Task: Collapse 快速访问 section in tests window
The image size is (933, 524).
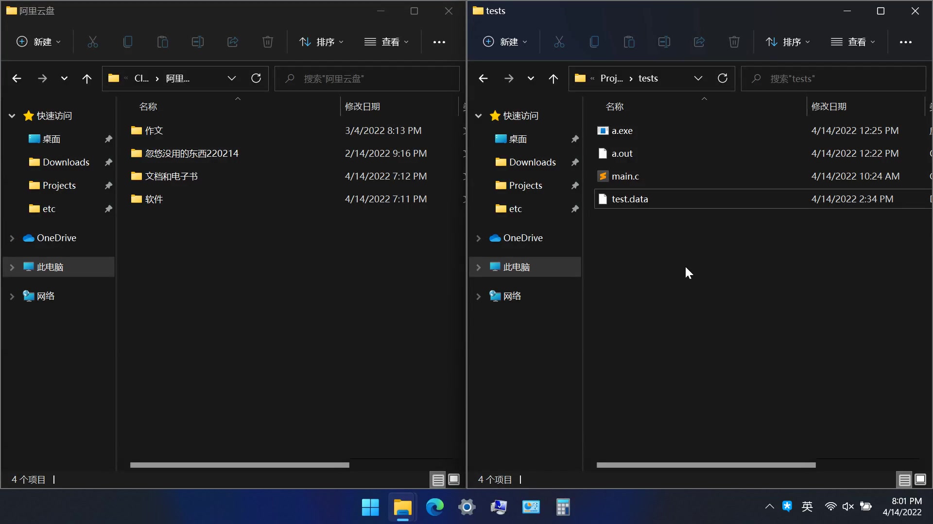Action: (x=478, y=116)
